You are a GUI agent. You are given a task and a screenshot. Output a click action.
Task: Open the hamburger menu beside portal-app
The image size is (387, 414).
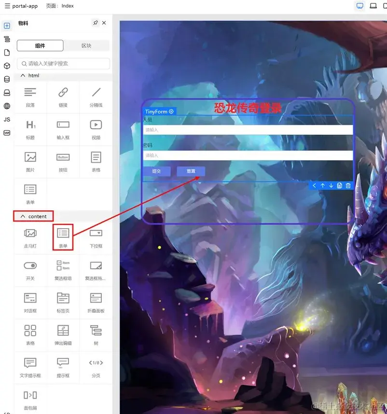(7, 6)
